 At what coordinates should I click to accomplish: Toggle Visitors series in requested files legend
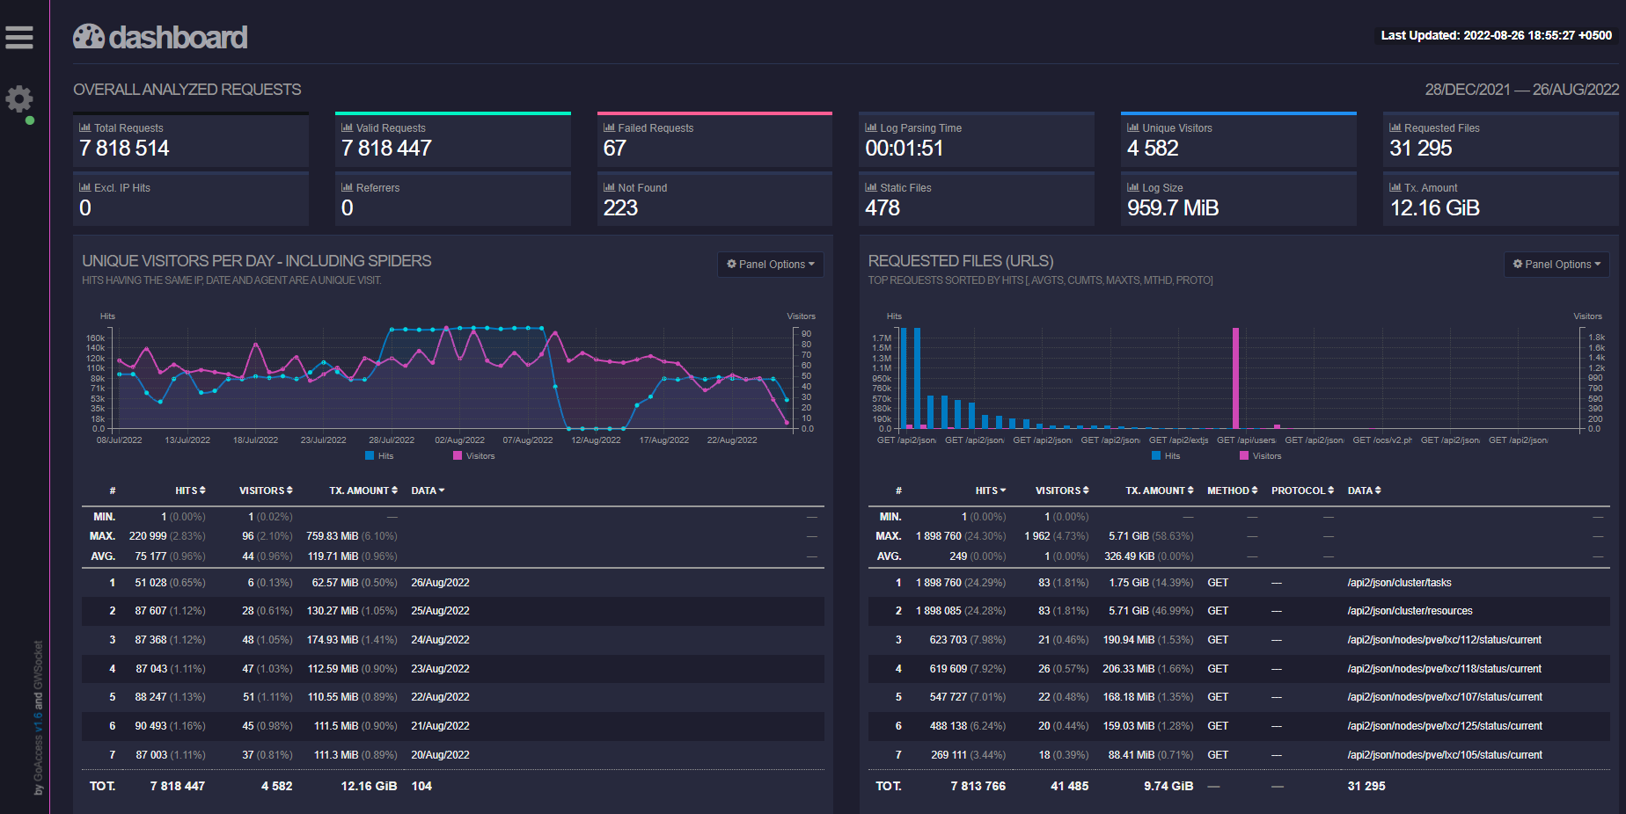click(1260, 456)
